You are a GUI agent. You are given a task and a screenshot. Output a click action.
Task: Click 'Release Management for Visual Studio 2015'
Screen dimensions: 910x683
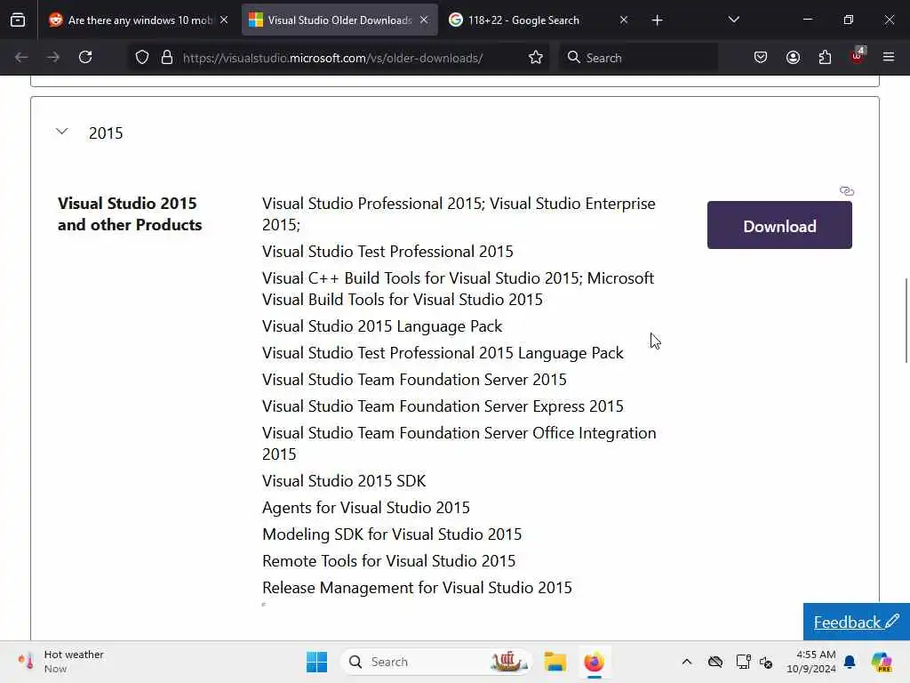coord(418,588)
